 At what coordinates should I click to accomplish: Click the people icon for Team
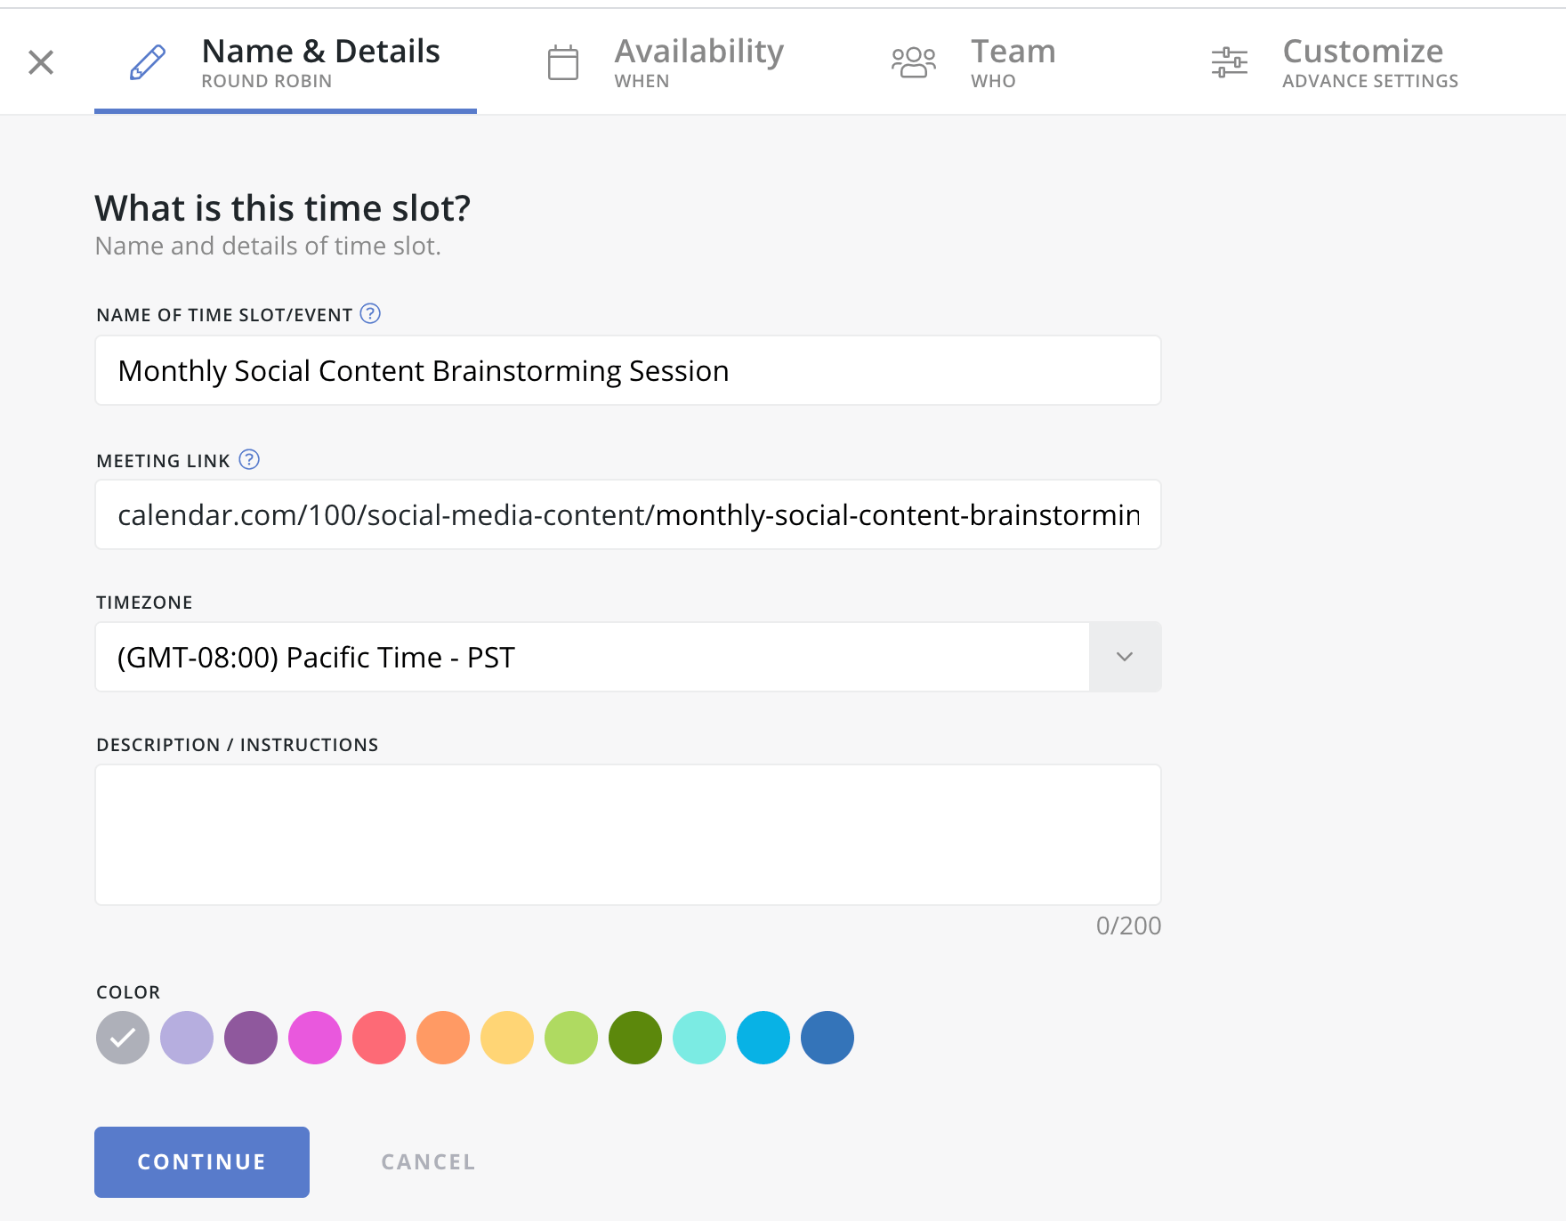[913, 63]
